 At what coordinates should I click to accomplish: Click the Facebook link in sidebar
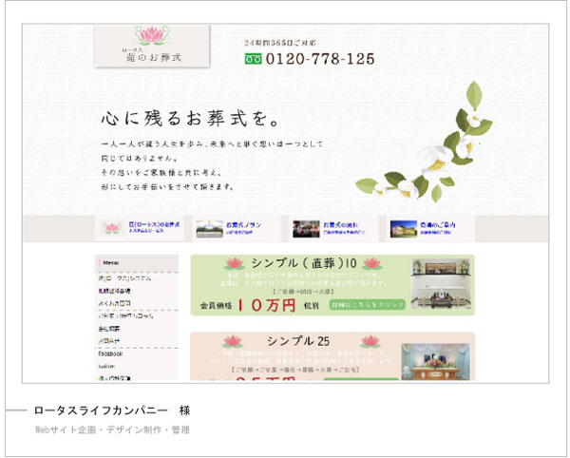pyautogui.click(x=111, y=353)
